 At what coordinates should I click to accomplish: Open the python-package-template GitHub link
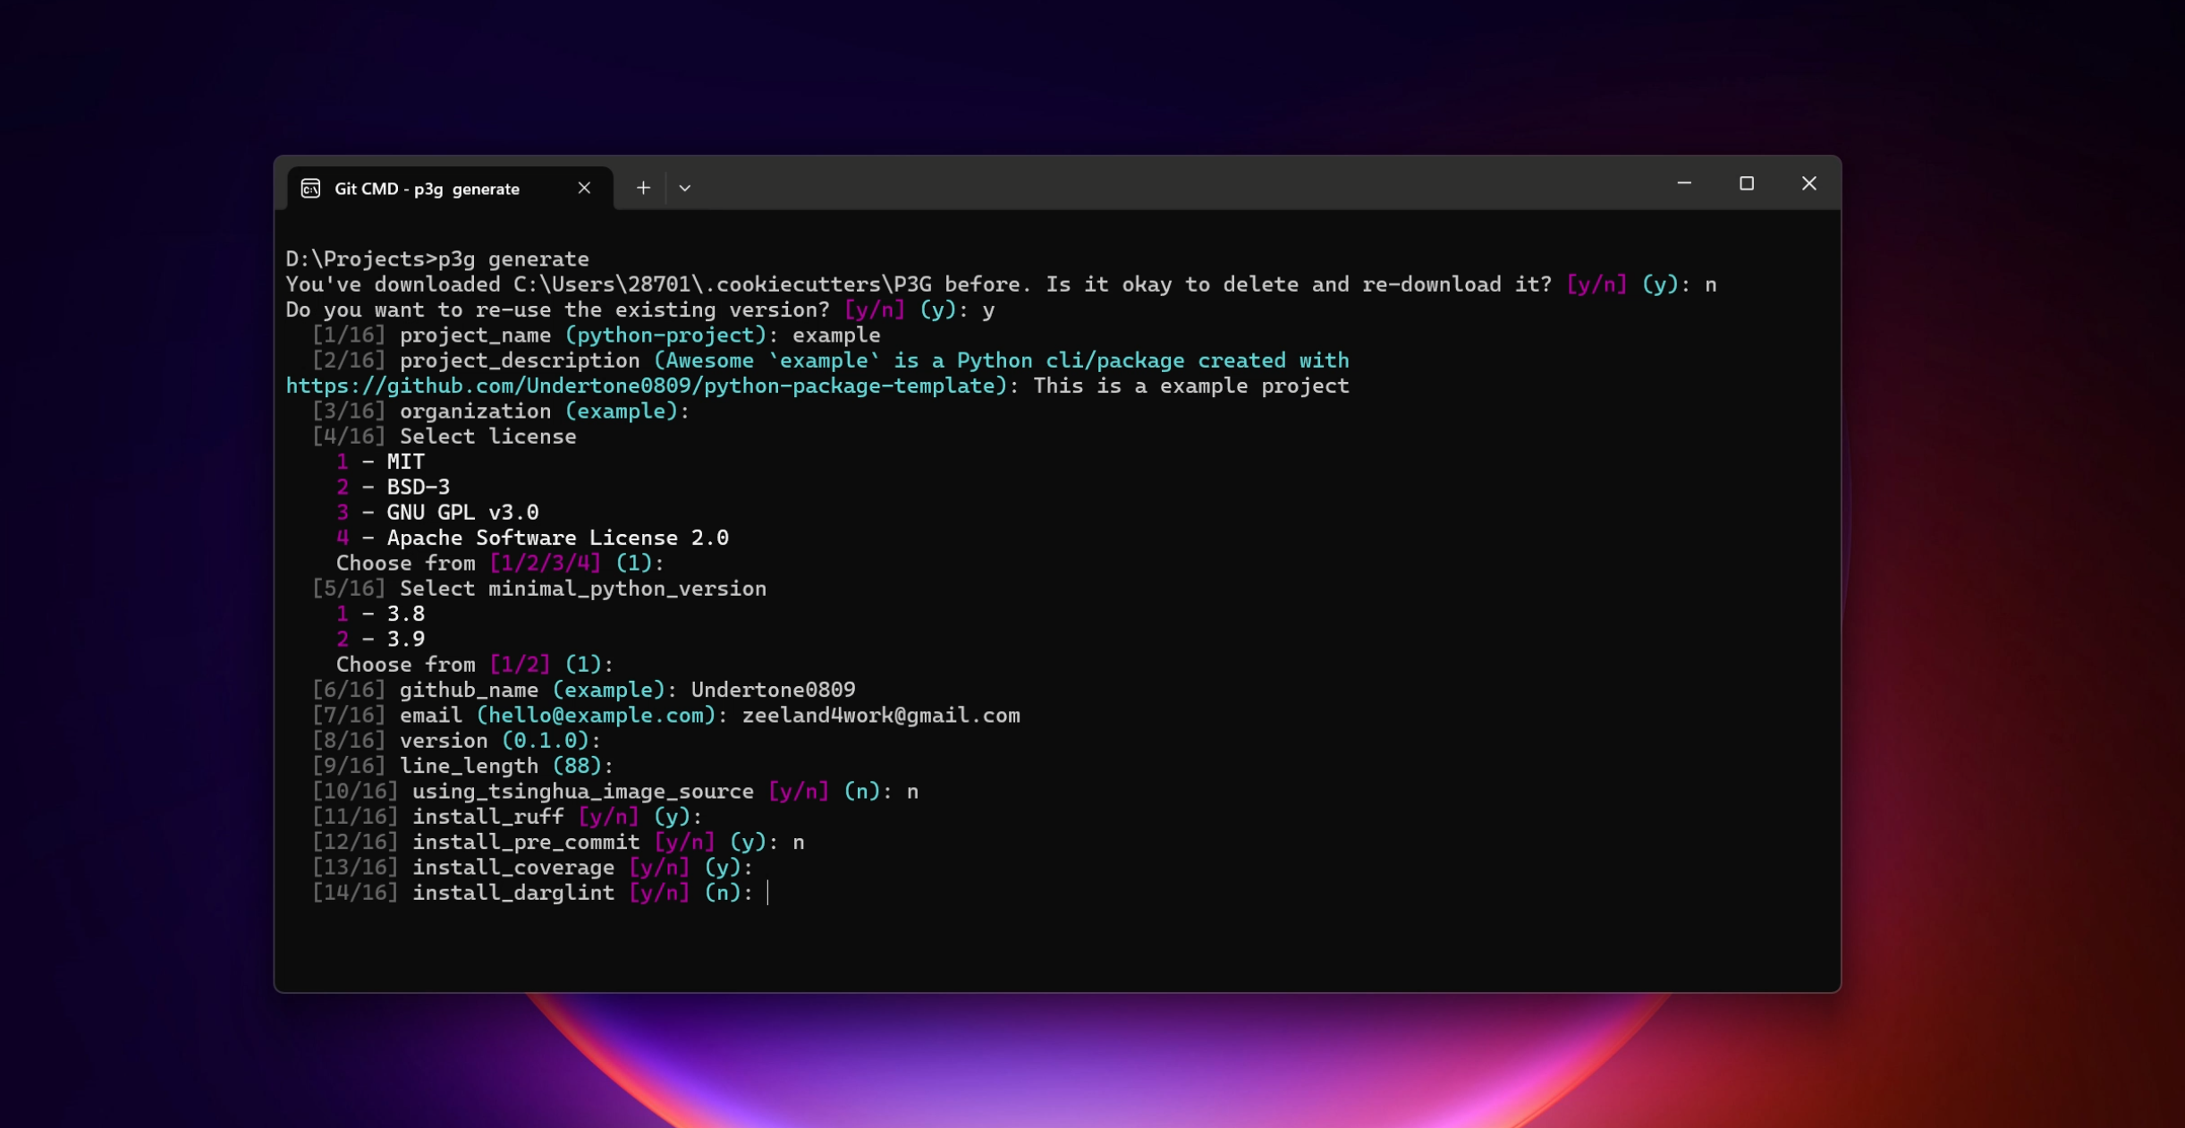click(644, 385)
